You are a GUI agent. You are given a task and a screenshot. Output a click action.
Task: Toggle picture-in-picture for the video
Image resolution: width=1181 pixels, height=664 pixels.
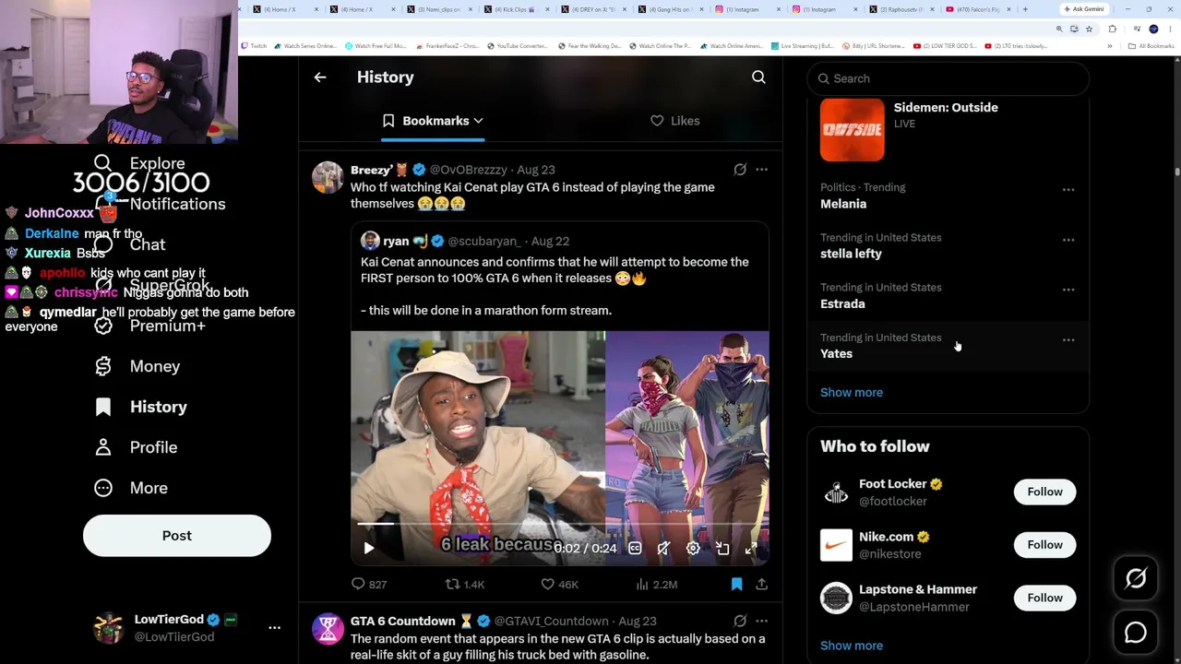pos(722,549)
